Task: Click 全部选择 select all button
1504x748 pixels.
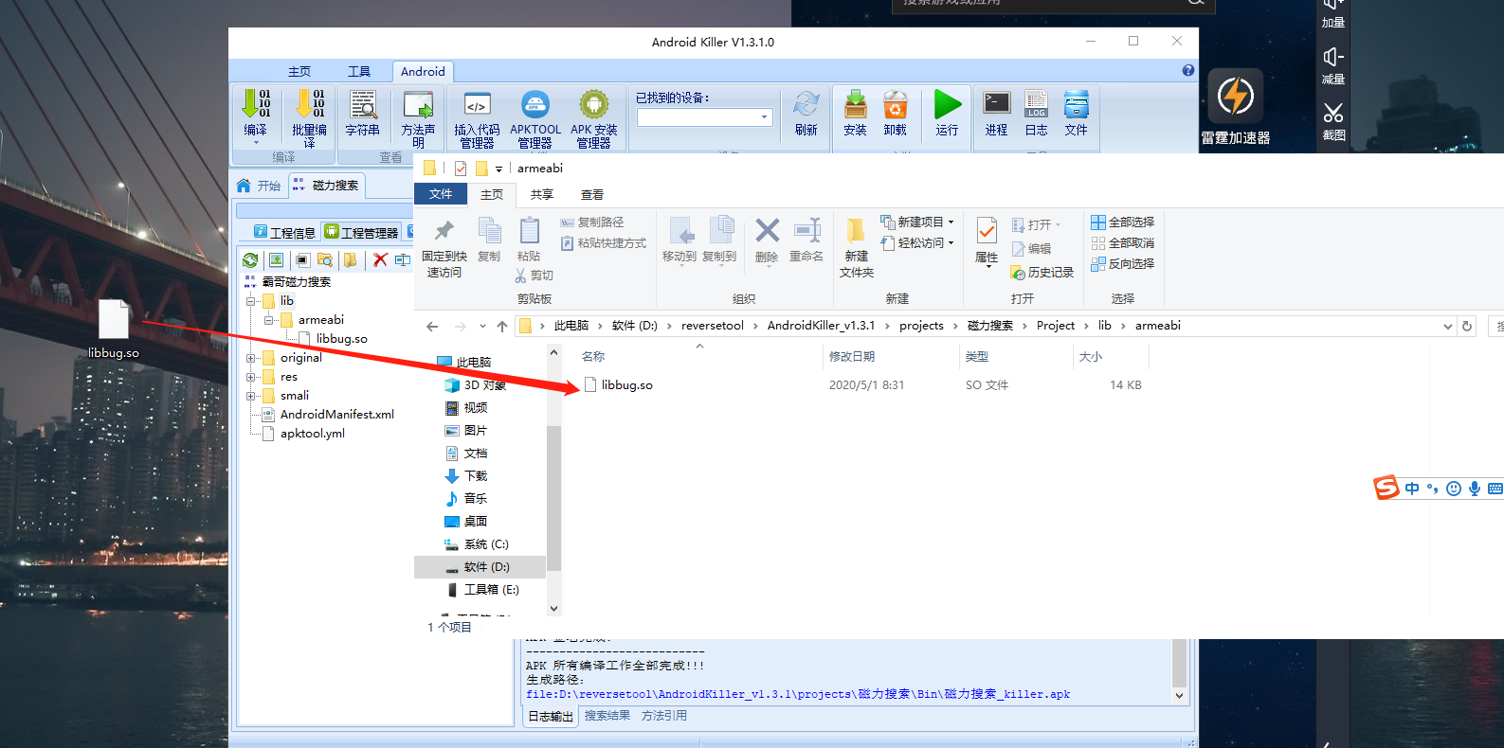Action: tap(1123, 222)
